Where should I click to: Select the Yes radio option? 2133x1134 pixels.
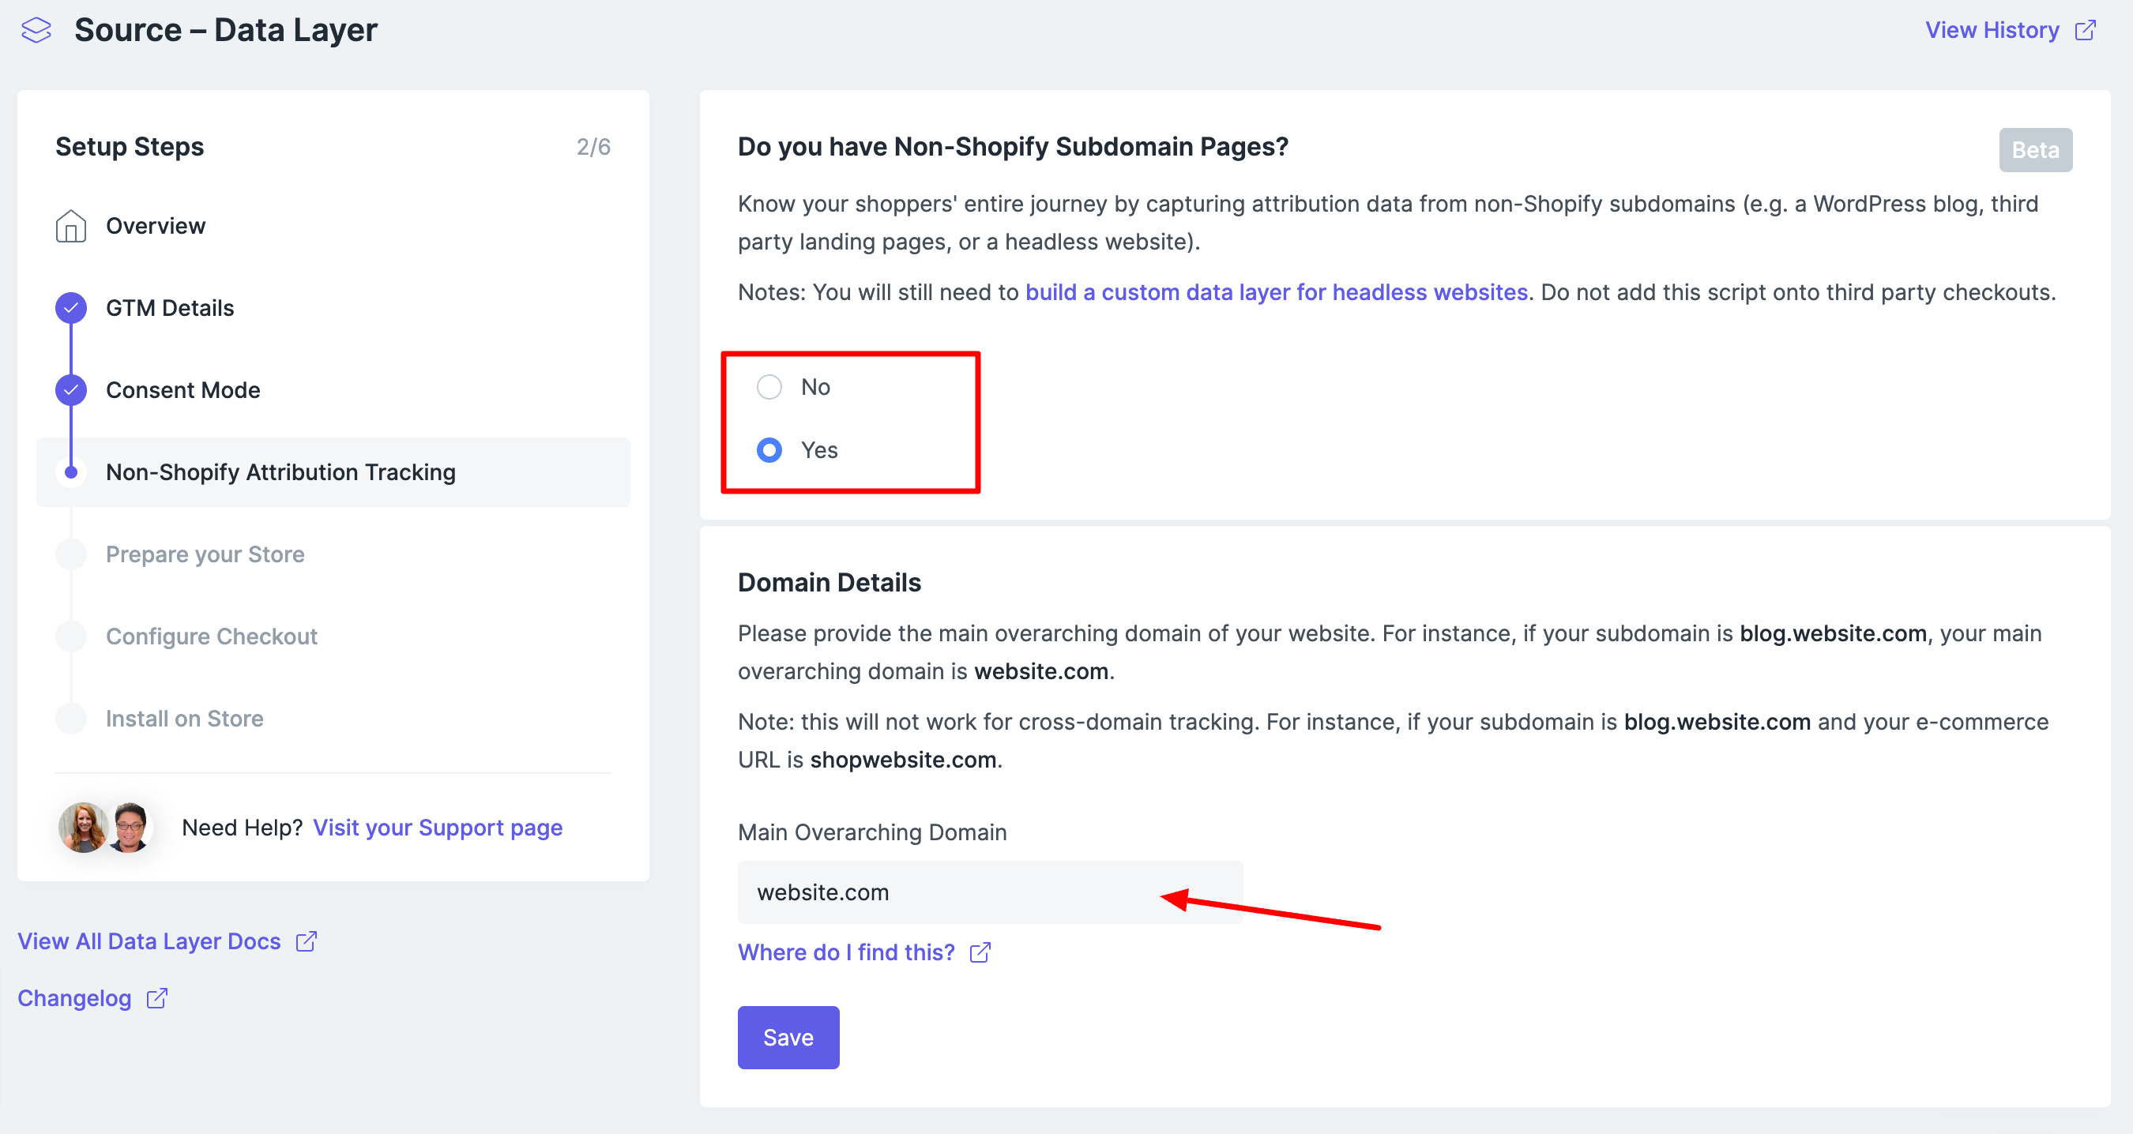coord(769,450)
